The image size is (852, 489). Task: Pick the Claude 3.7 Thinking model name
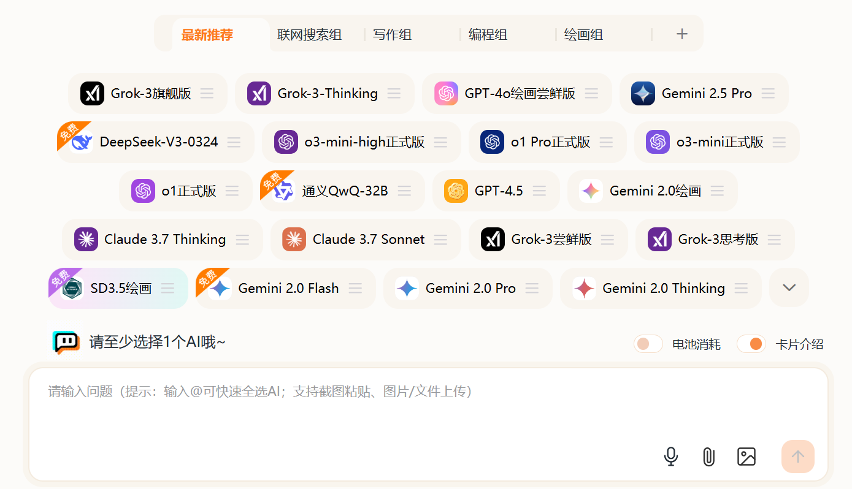[x=165, y=240]
